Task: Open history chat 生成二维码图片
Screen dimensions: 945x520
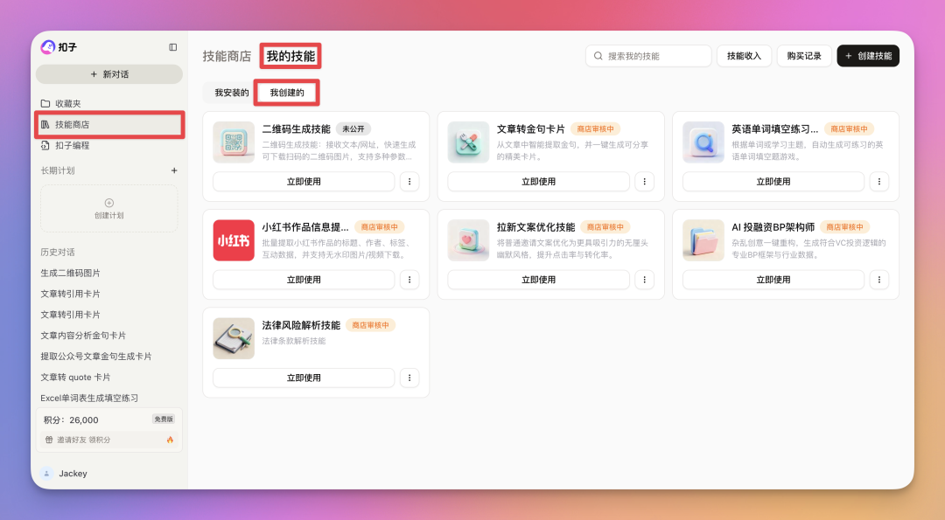Action: click(71, 273)
